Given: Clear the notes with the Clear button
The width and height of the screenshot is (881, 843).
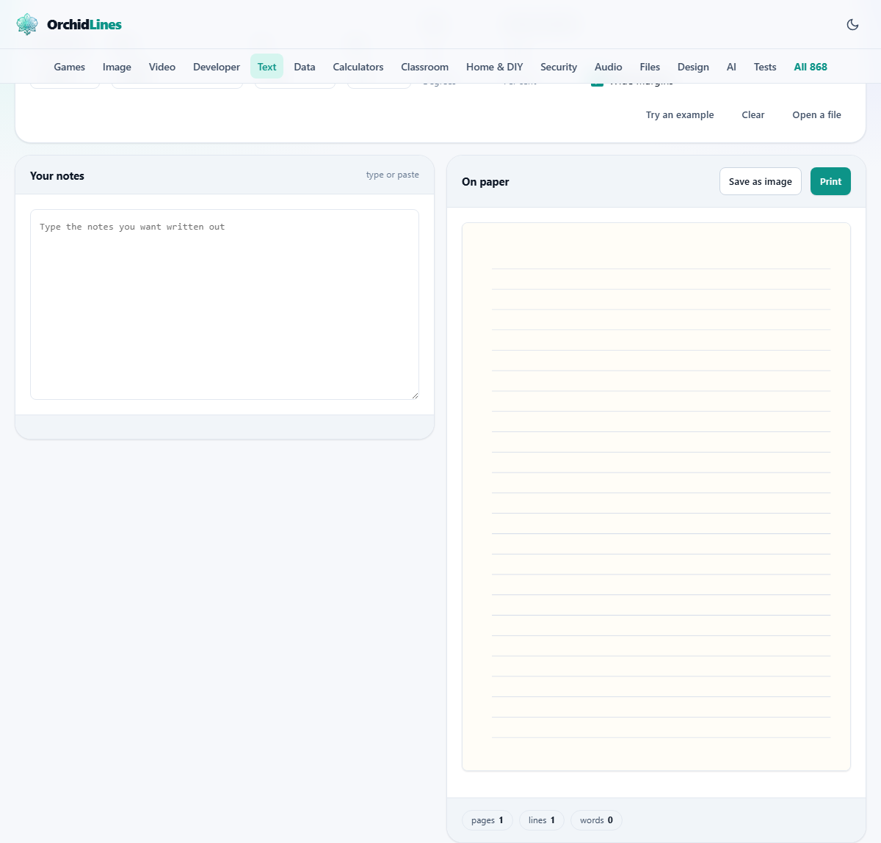Looking at the screenshot, I should (x=753, y=115).
